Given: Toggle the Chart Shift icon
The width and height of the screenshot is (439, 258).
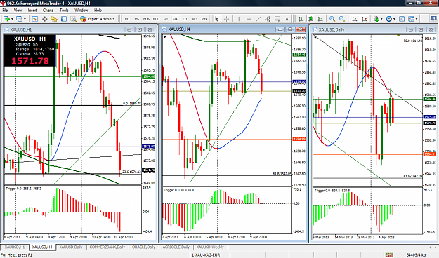Looking at the screenshot, I should pos(364,19).
